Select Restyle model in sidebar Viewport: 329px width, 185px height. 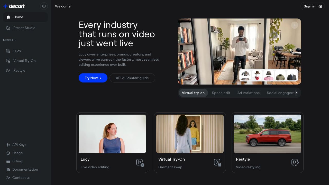tap(25, 70)
